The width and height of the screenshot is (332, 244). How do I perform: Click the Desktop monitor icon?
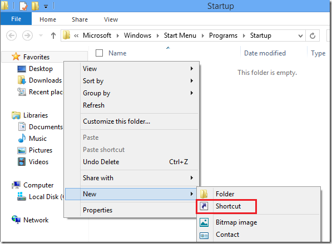point(22,69)
